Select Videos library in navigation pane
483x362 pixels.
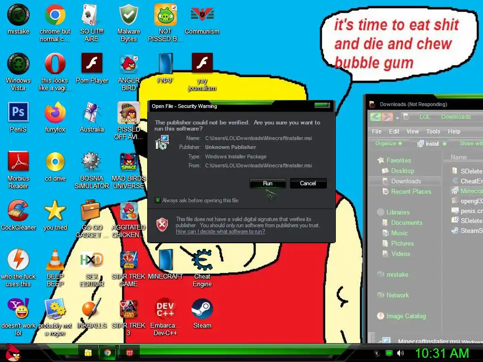[396, 254]
